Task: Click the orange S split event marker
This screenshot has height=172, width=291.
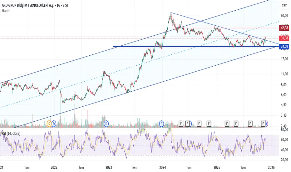Action: (49, 124)
